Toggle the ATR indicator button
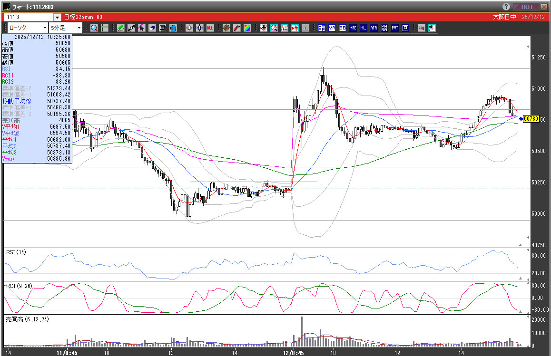The width and height of the screenshot is (551, 356). [374, 28]
